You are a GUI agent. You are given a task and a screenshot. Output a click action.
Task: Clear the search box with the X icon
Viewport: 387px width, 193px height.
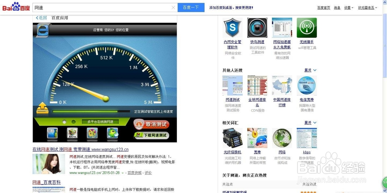pyautogui.click(x=173, y=8)
